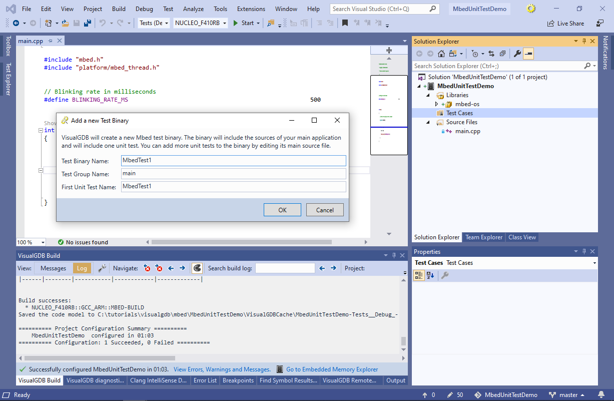Image resolution: width=614 pixels, height=401 pixels.
Task: Open Properties wrench in Solution Explorer toolbar
Action: click(x=517, y=54)
